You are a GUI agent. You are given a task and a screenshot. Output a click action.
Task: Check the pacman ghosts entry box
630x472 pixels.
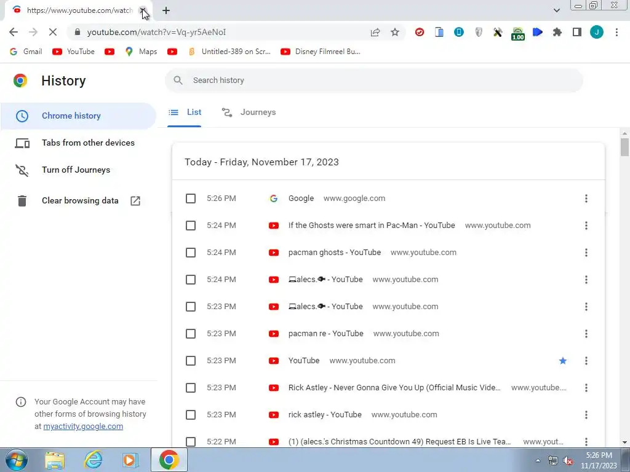191,253
